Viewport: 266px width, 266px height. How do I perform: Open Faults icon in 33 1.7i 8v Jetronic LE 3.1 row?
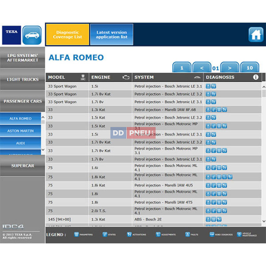[208, 159]
